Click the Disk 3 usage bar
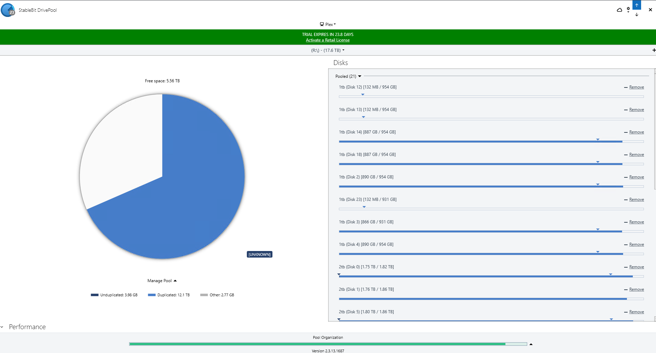656x353 pixels. 491,231
